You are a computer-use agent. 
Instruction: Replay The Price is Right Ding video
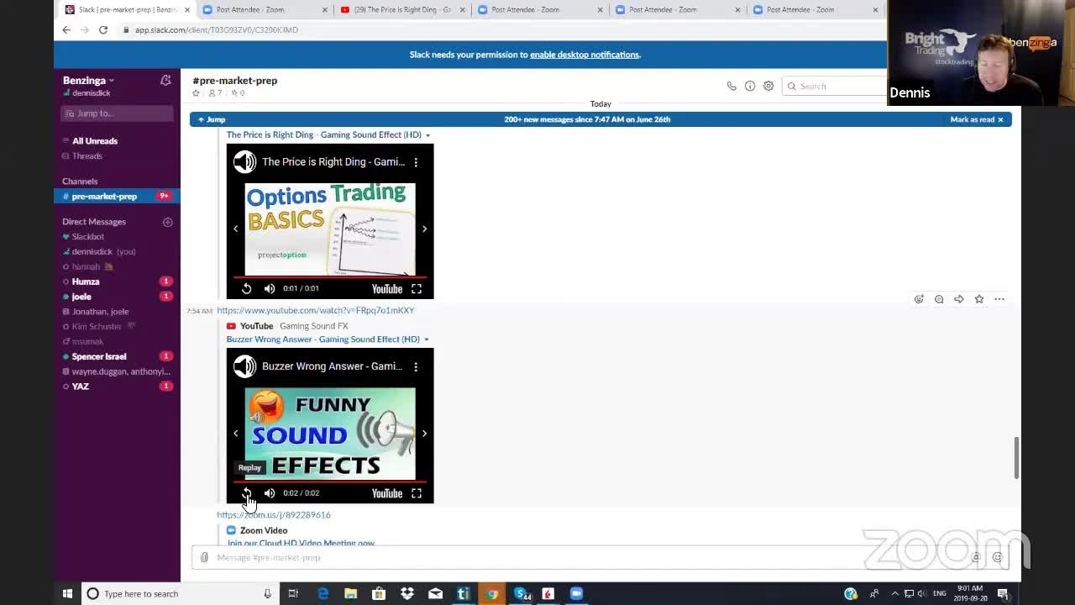tap(247, 289)
